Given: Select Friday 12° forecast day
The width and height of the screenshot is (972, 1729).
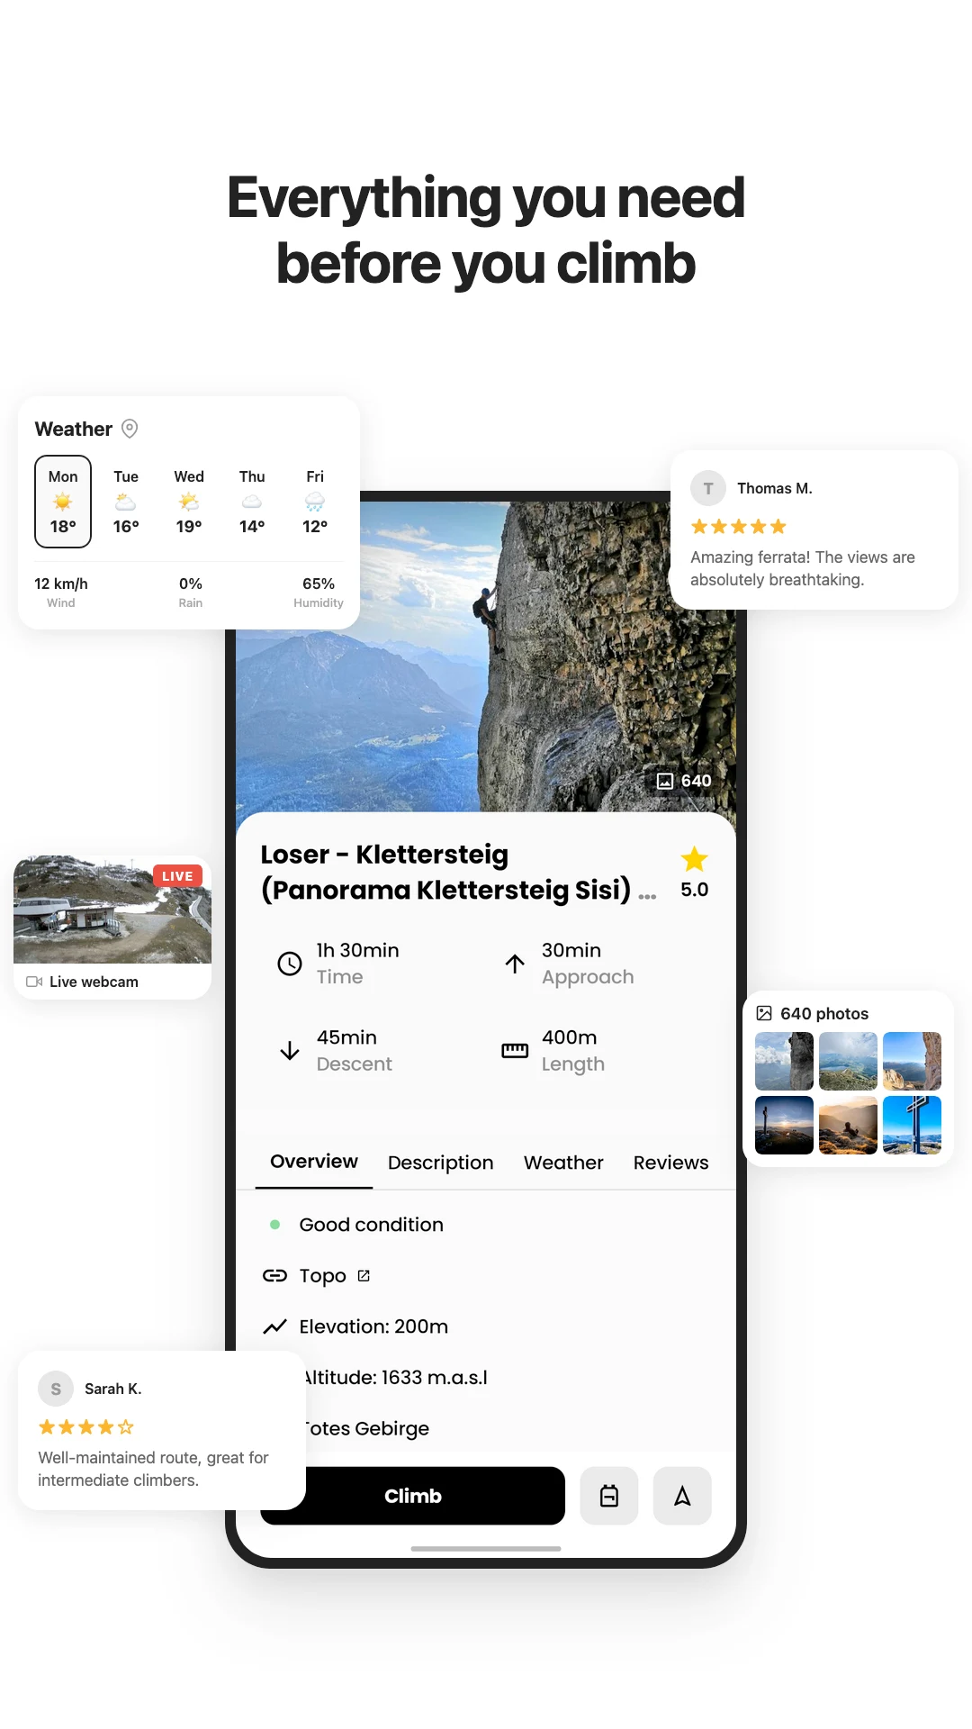Looking at the screenshot, I should point(315,502).
